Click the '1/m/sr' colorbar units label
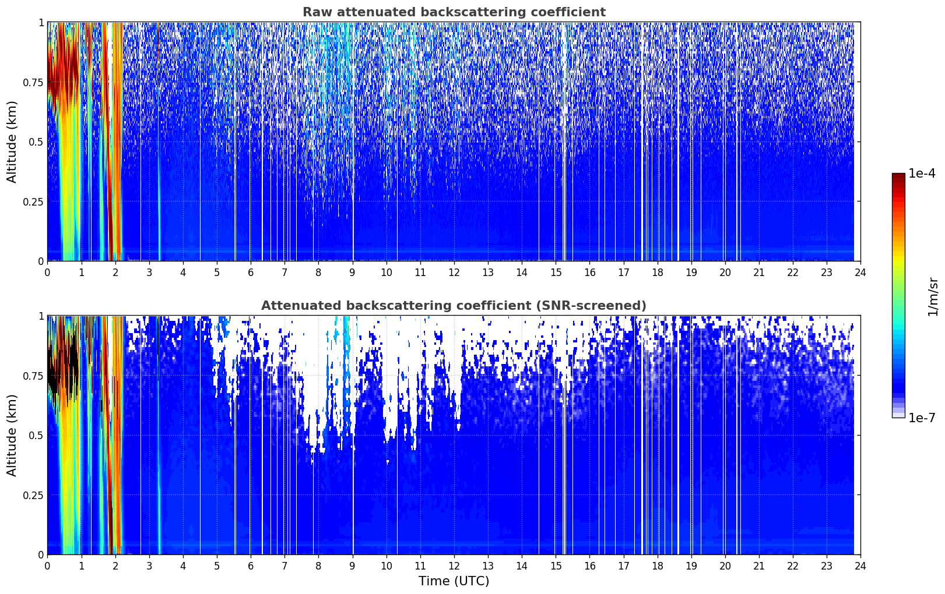Screen dimensions: 945x594 [x=933, y=296]
